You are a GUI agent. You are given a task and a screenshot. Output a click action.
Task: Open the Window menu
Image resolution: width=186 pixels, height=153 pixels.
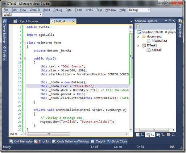click(x=111, y=10)
